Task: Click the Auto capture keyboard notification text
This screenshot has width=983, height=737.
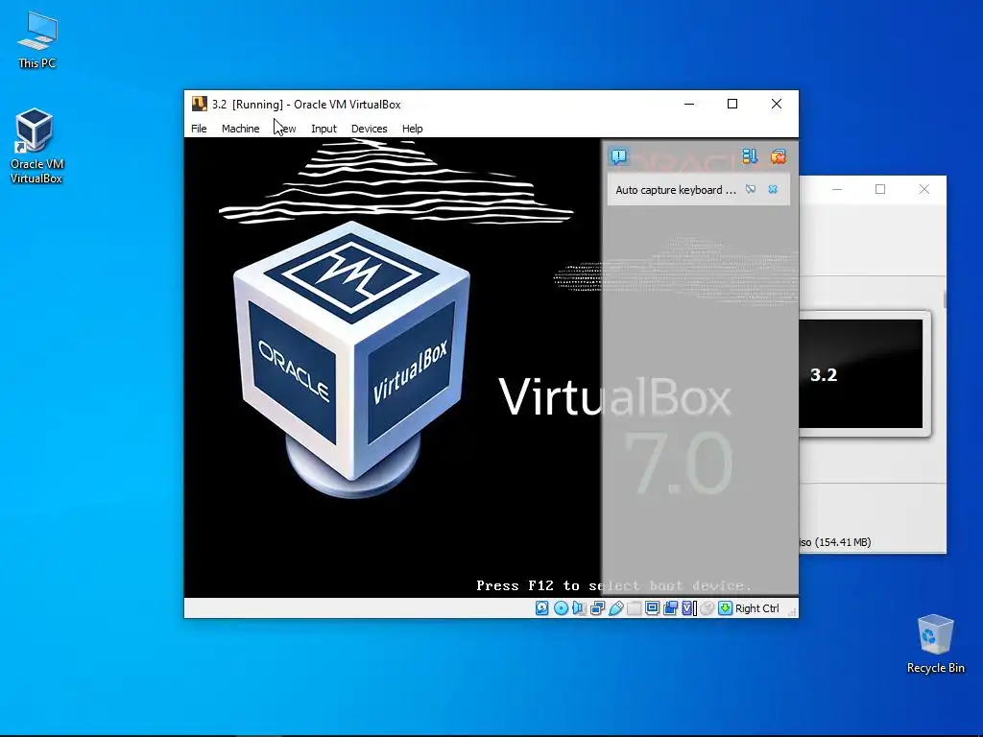Action: click(675, 190)
